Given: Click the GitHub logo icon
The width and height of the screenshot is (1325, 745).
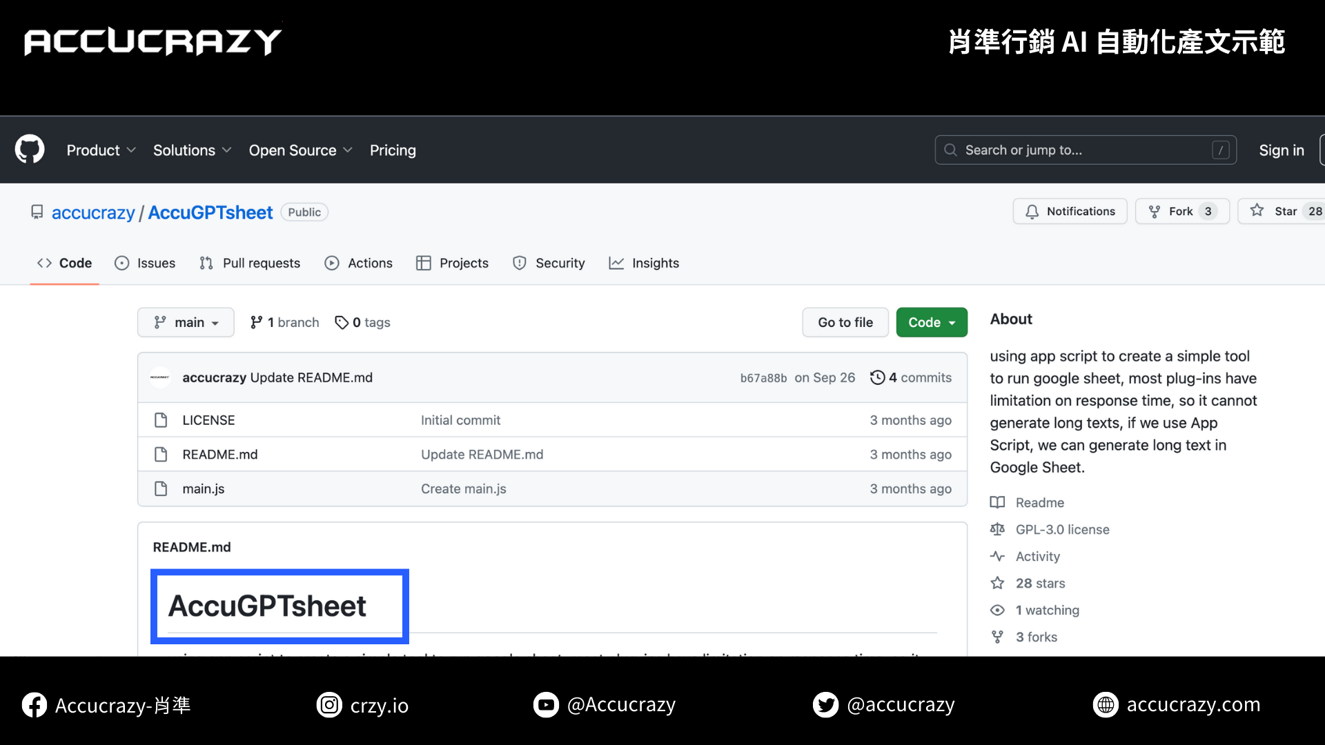Looking at the screenshot, I should coord(29,150).
